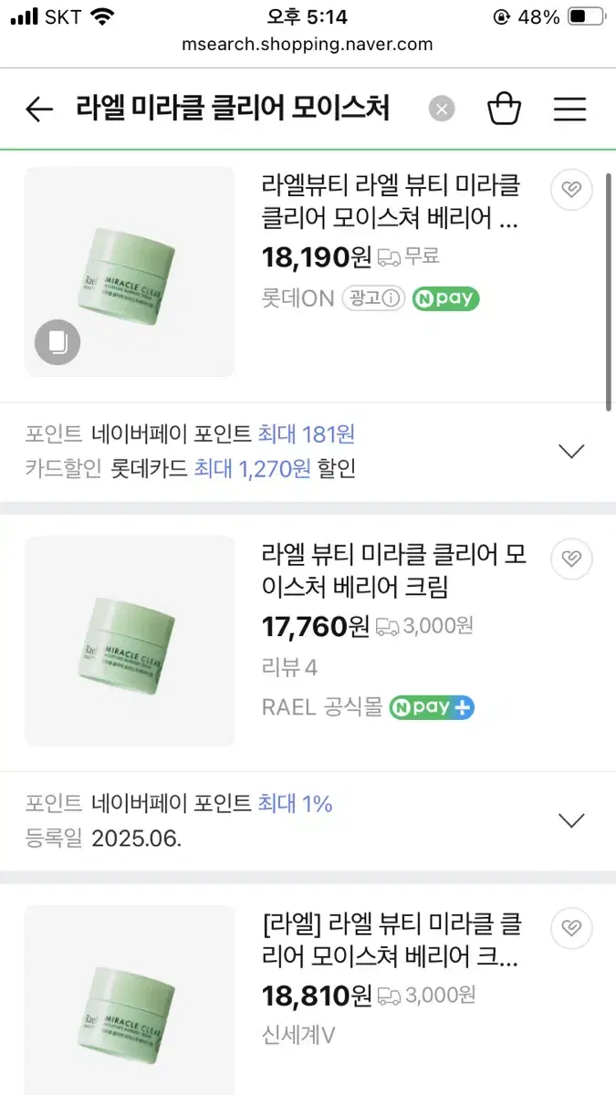The width and height of the screenshot is (616, 1095).
Task: Tap the back arrow to return
Action: [x=38, y=109]
